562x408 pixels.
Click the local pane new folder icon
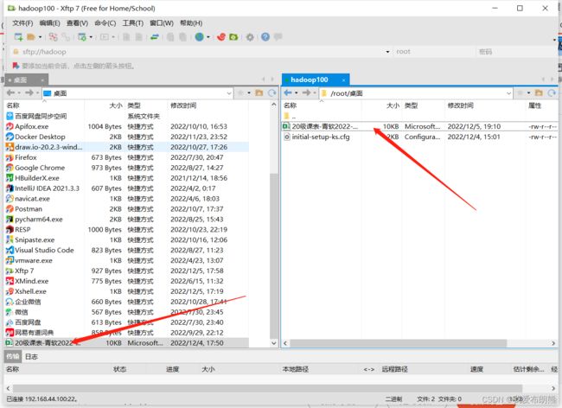259,93
